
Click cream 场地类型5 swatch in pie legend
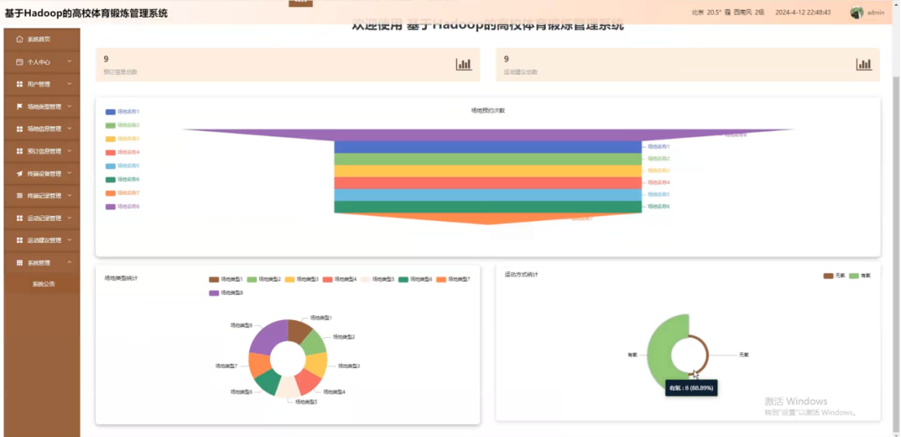coord(365,279)
